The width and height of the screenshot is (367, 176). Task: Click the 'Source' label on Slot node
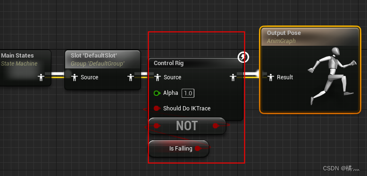(90, 77)
